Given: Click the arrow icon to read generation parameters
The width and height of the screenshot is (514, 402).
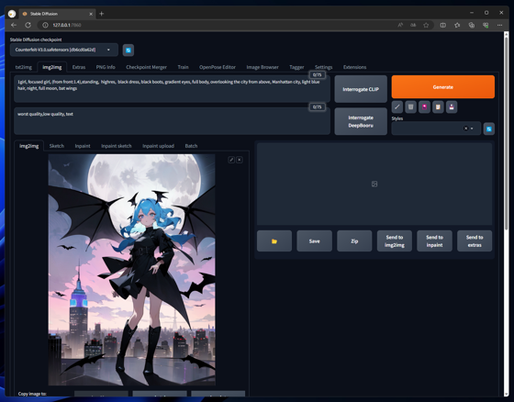Looking at the screenshot, I should (397, 106).
